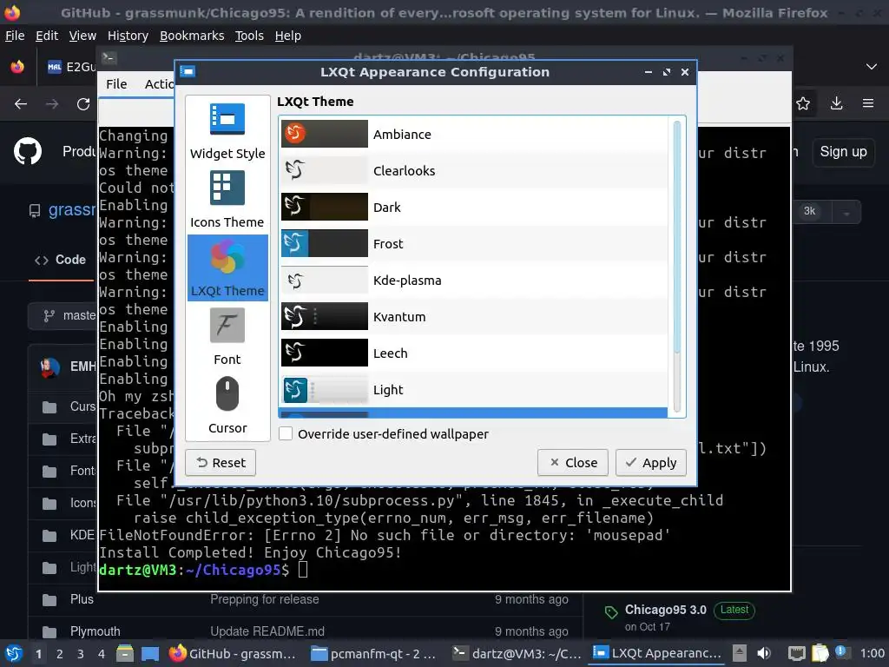
Task: Select the Leech theme
Action: coord(473,353)
